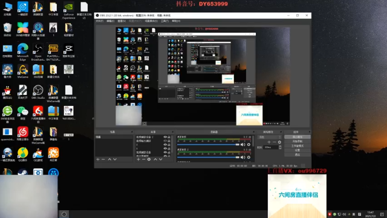
Task: Open the Microsoft Edge desktop shortcut
Action: pos(23,52)
